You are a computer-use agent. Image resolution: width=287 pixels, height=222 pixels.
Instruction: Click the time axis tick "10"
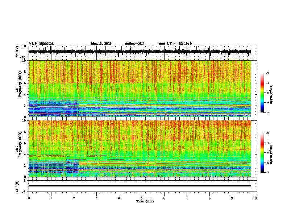click(x=255, y=198)
